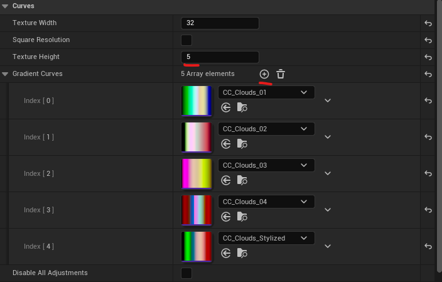
Task: Browse to CC_Clouds_02 in Content Browser
Action: click(x=242, y=144)
